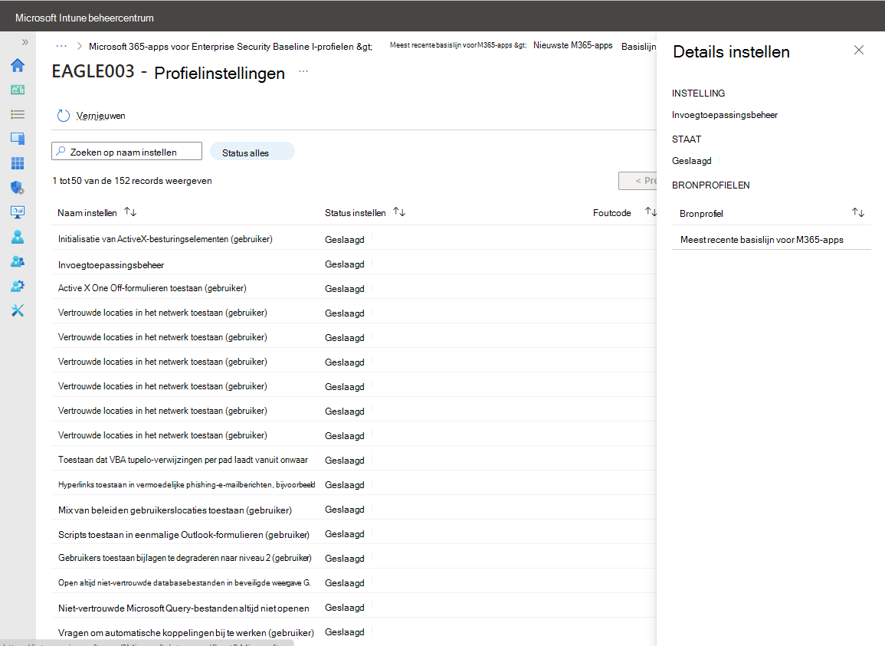Viewport: 885px width, 646px height.
Task: Open the All services list icon
Action: (x=18, y=115)
